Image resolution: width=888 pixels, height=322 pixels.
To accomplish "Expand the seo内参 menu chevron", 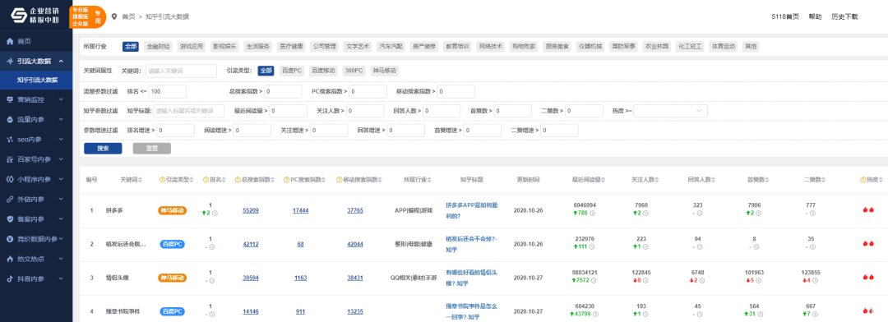I will click(x=61, y=139).
